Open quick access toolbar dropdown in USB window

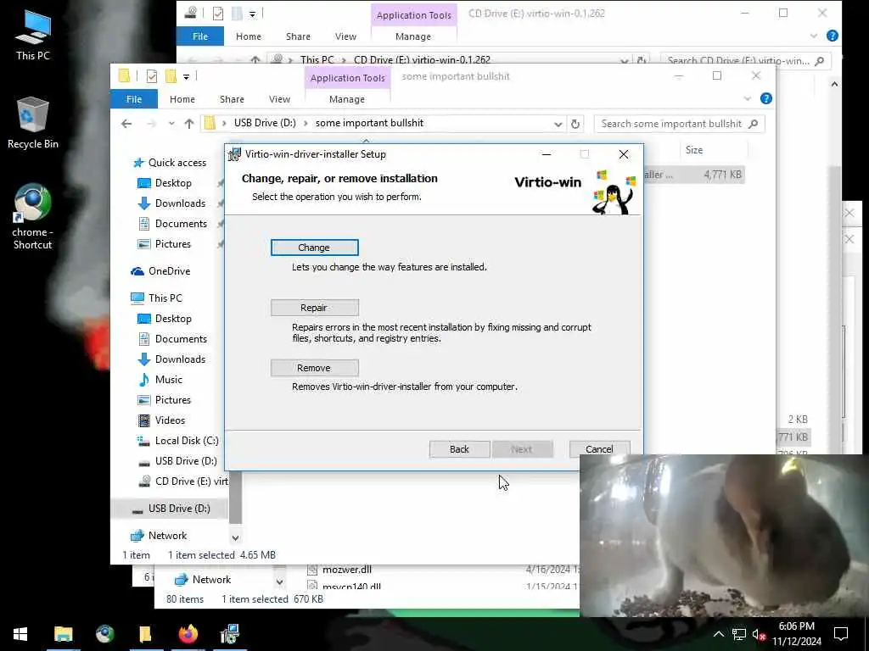(186, 76)
